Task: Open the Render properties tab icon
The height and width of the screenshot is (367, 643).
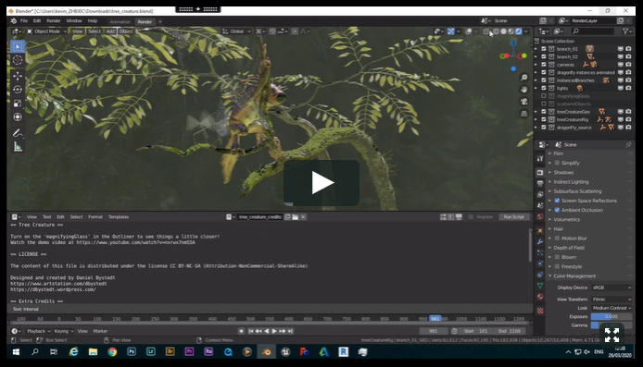Action: point(540,173)
